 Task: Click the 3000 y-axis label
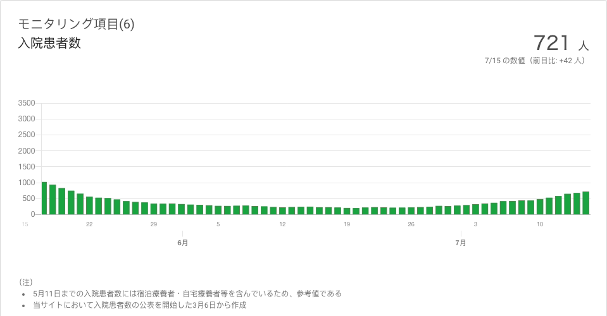click(27, 119)
